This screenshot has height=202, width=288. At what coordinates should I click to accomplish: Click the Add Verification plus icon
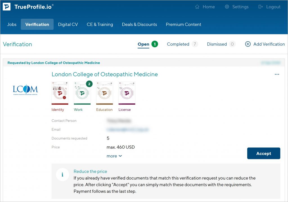tap(248, 44)
